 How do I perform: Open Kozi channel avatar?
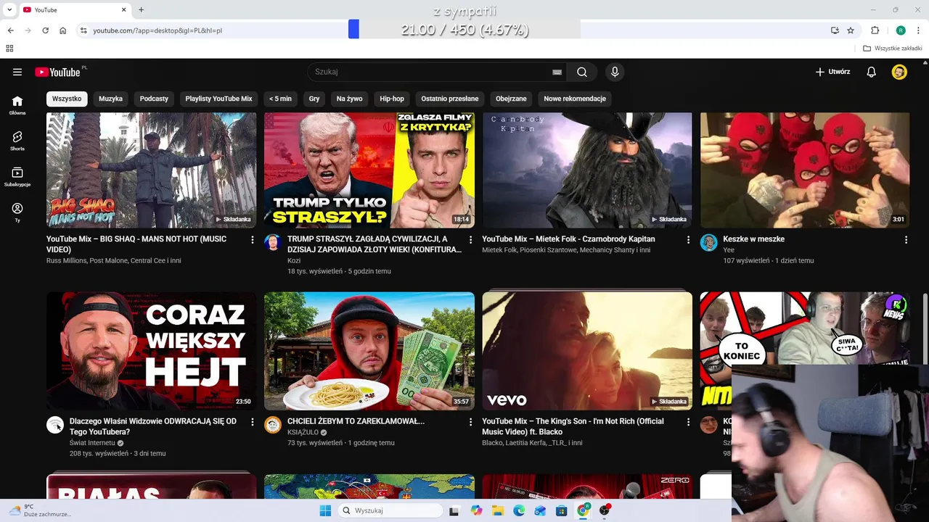click(273, 242)
